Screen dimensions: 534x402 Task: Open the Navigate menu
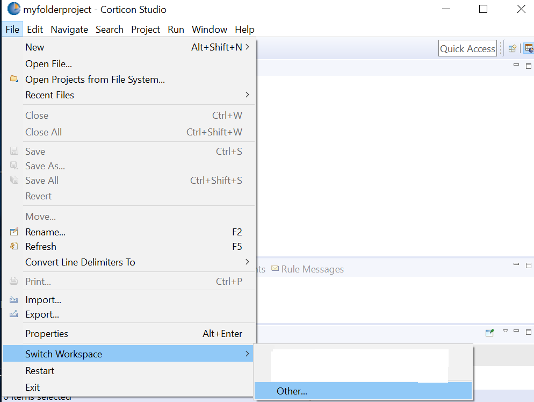click(x=69, y=30)
